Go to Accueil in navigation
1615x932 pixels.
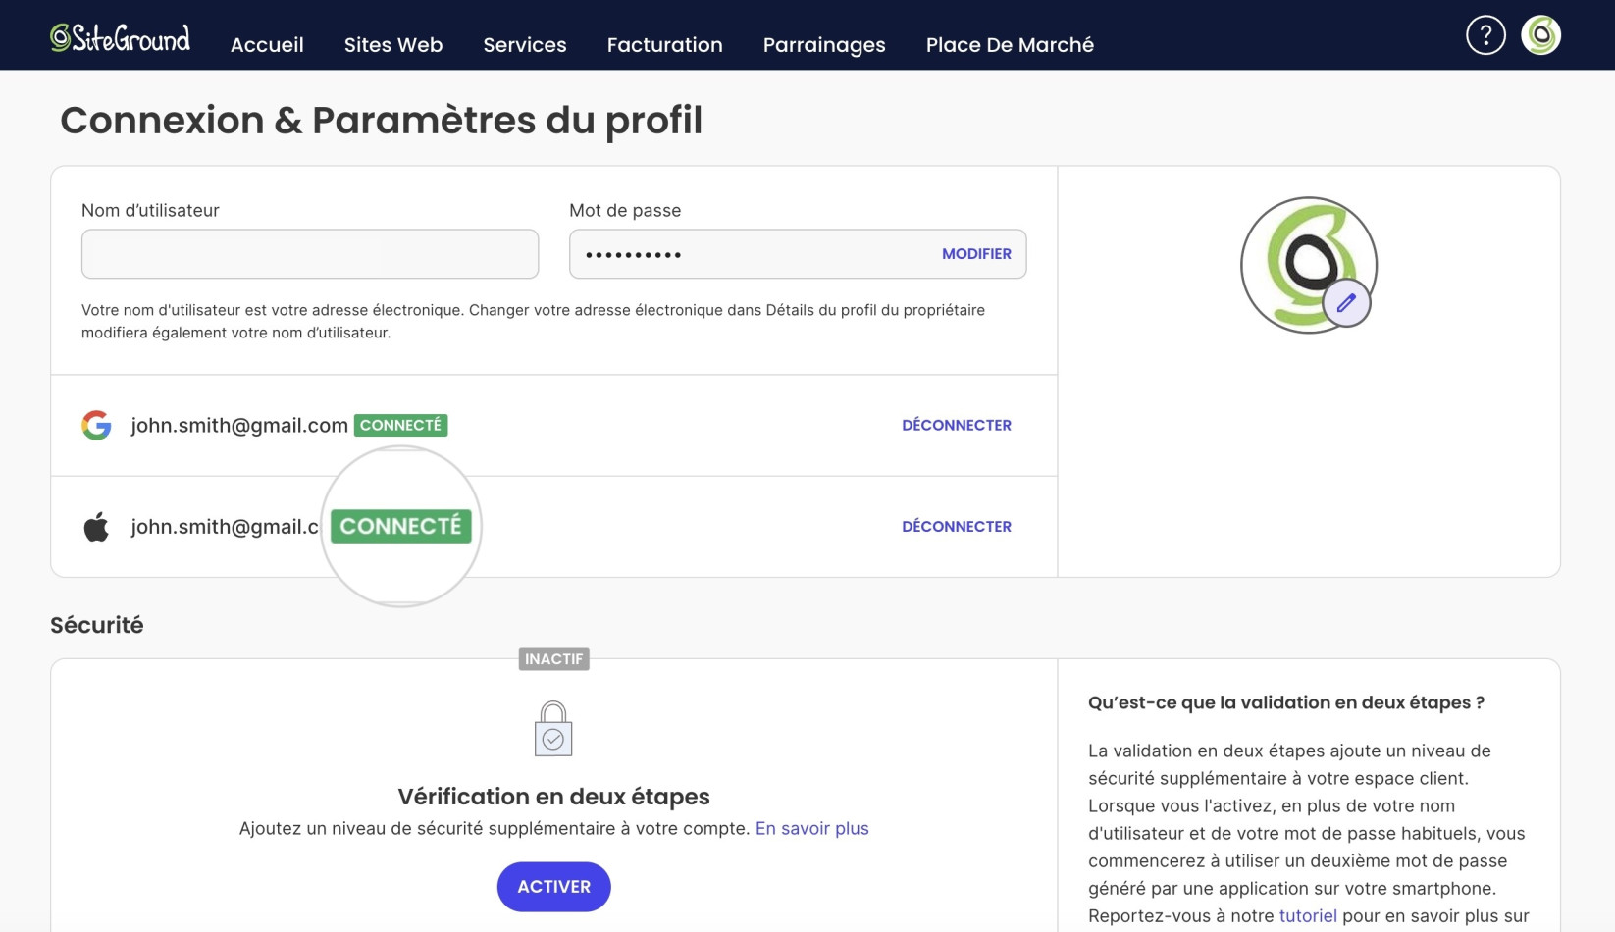coord(267,45)
